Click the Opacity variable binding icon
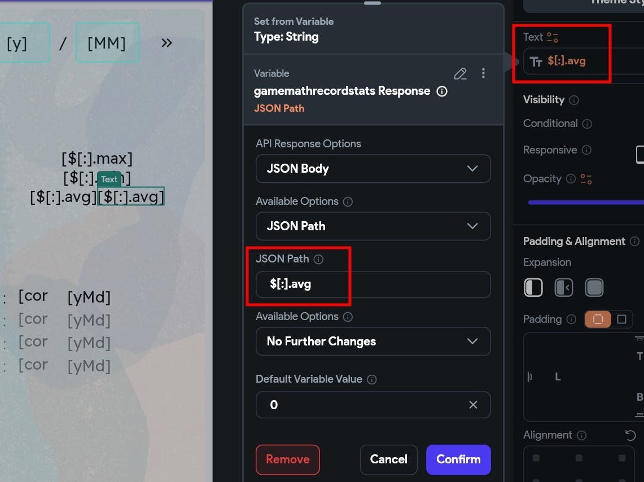This screenshot has width=644, height=482. point(586,179)
